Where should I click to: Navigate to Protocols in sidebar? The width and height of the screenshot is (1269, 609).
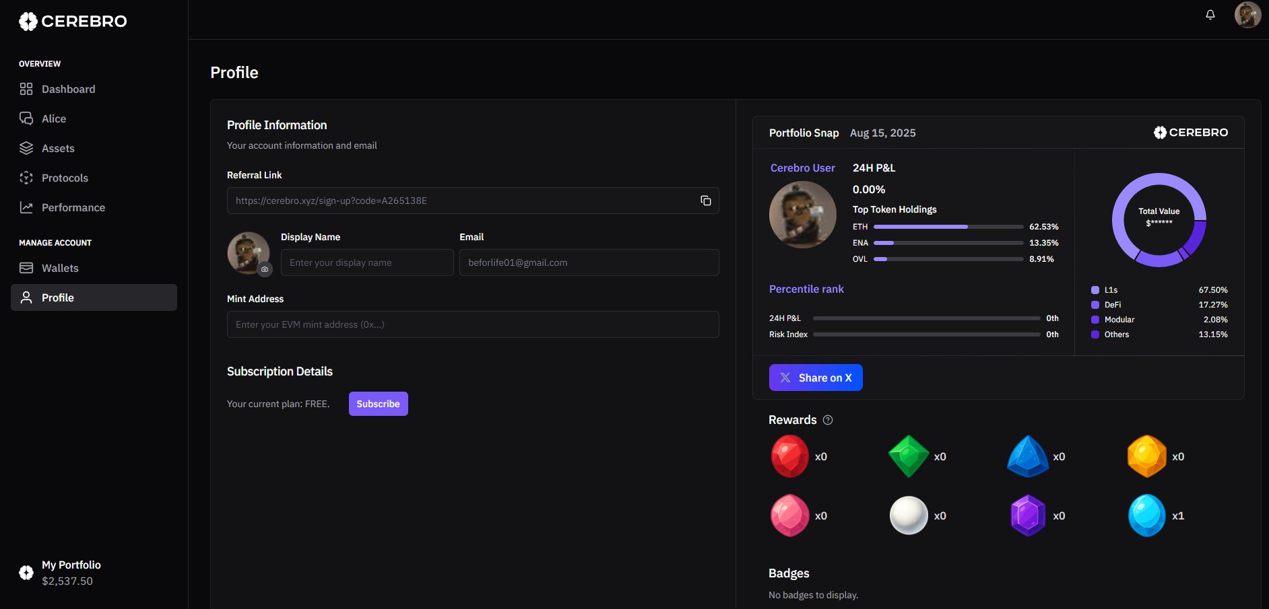click(x=65, y=178)
